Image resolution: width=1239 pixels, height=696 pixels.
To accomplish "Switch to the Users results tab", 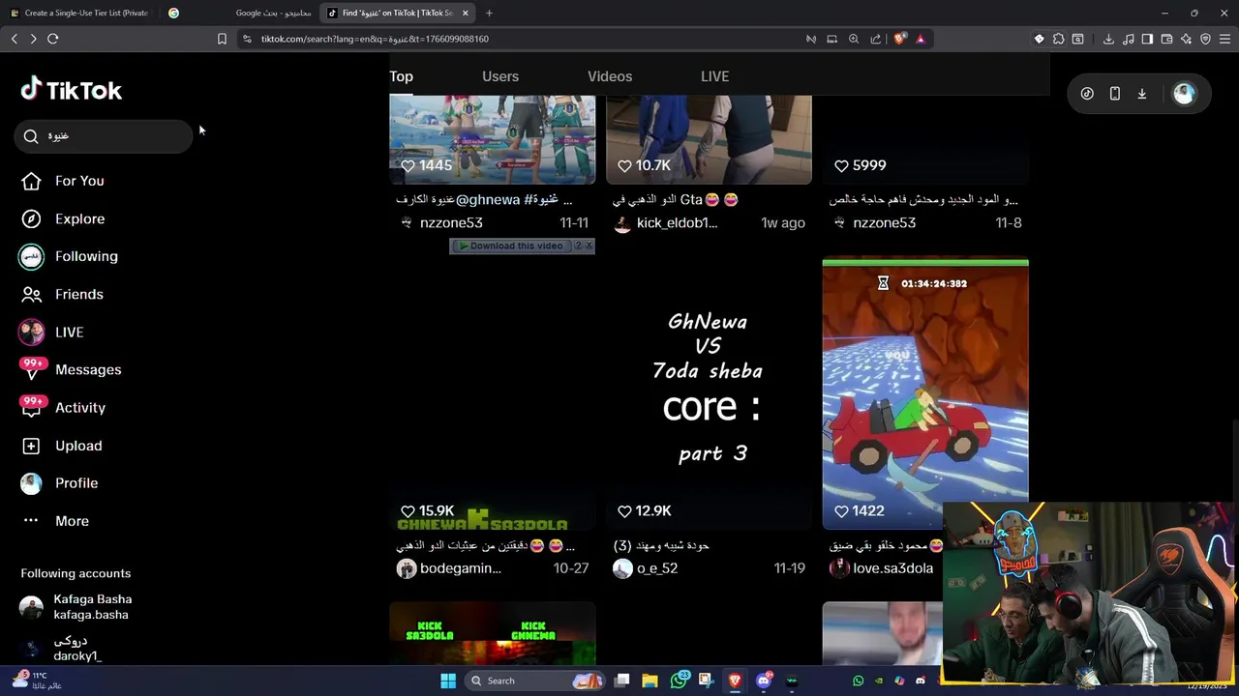I will (x=500, y=76).
